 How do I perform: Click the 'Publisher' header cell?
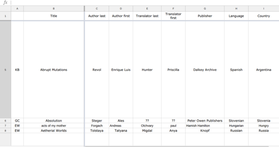pyautogui.click(x=205, y=16)
